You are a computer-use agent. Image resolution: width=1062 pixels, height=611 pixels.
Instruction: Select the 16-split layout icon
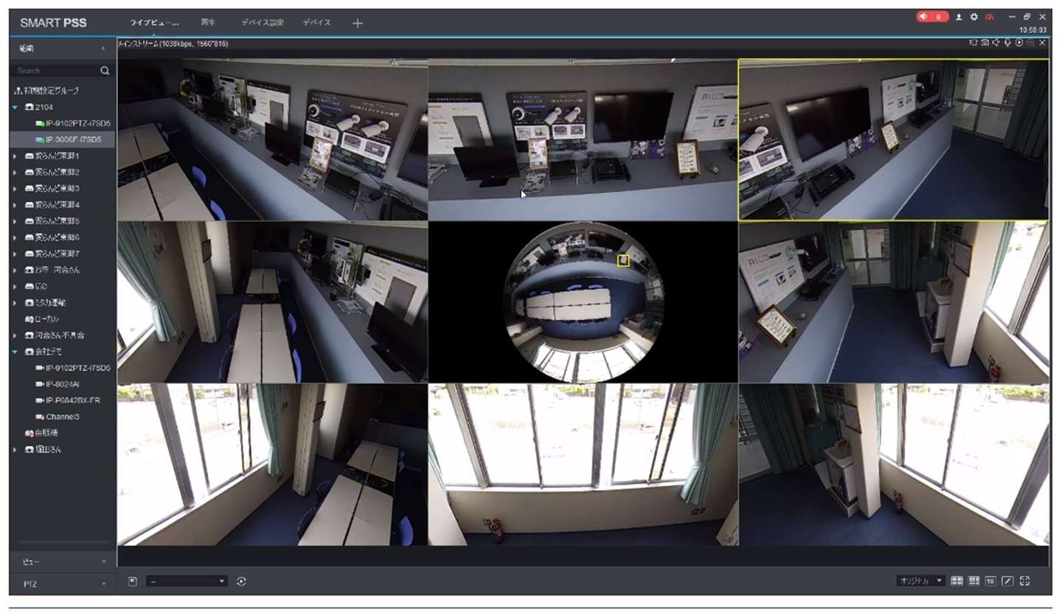(x=990, y=581)
